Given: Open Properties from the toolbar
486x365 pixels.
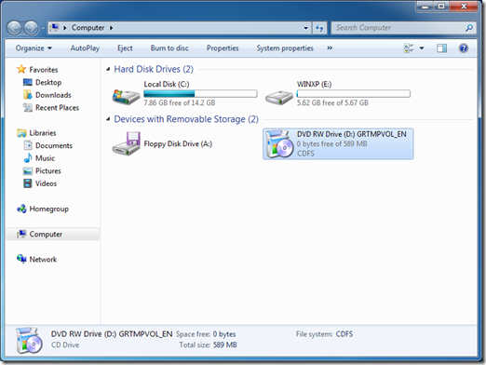Looking at the screenshot, I should pyautogui.click(x=223, y=48).
